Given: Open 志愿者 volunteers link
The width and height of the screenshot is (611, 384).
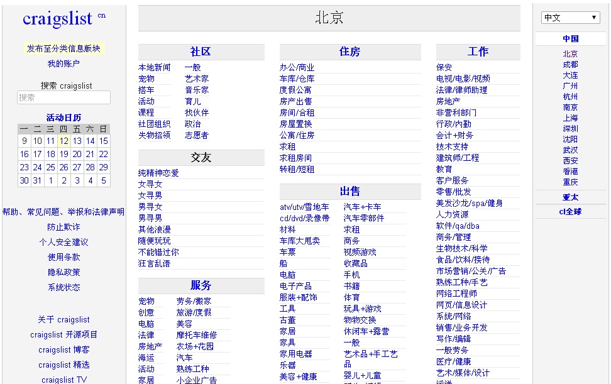Looking at the screenshot, I should click(x=197, y=136).
